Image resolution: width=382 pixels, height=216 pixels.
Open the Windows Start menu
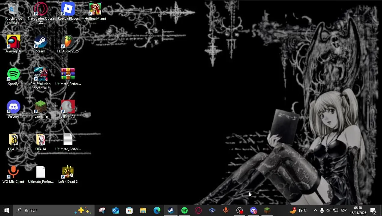tap(7, 211)
